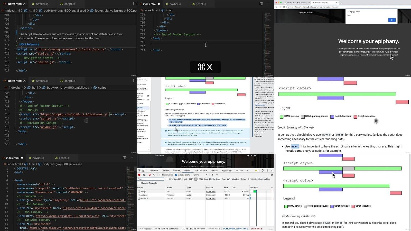Activate the inspect element picker icon
Viewport: 411px width, 231px height.
coord(139,170)
